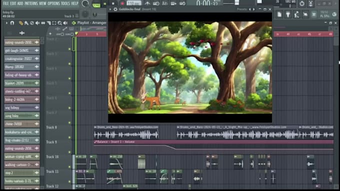340x191 pixels.
Task: Select the Delete tool
Action: [x=32, y=23]
